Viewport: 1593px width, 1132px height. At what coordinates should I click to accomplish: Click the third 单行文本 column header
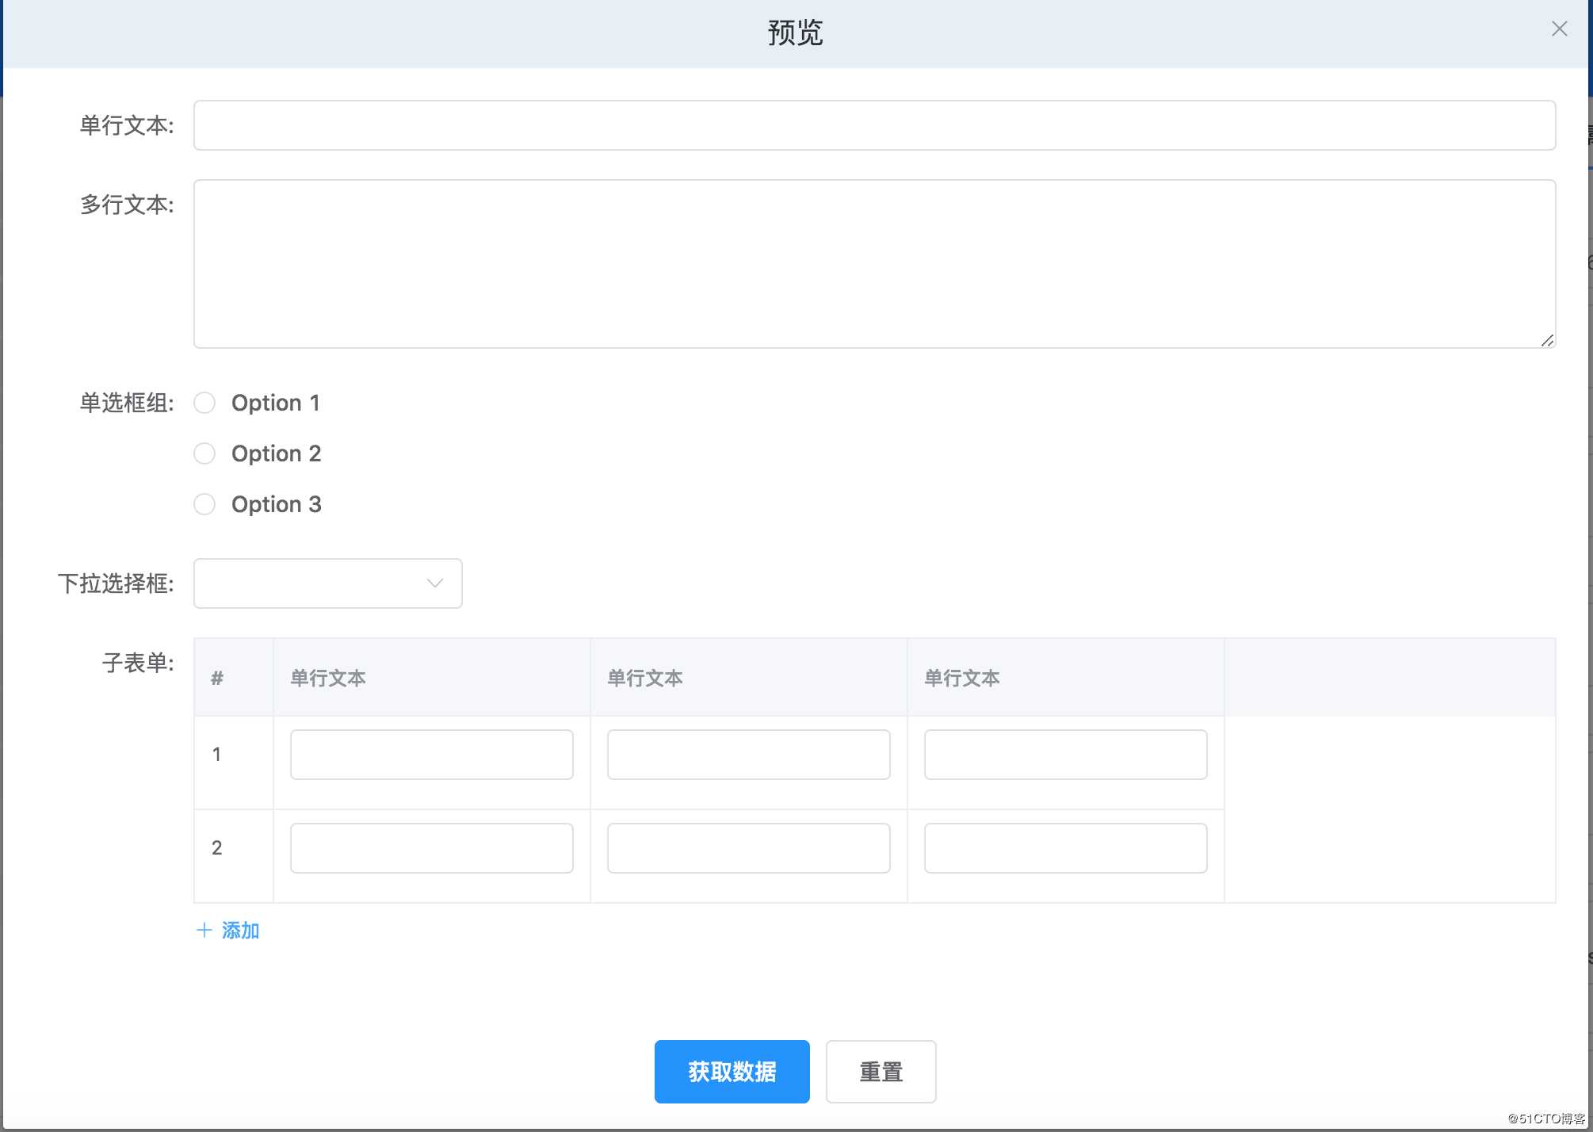coord(1066,678)
